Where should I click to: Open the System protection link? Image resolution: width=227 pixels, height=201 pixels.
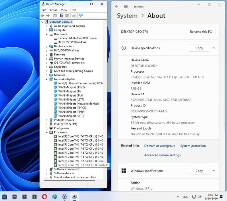click(193, 146)
